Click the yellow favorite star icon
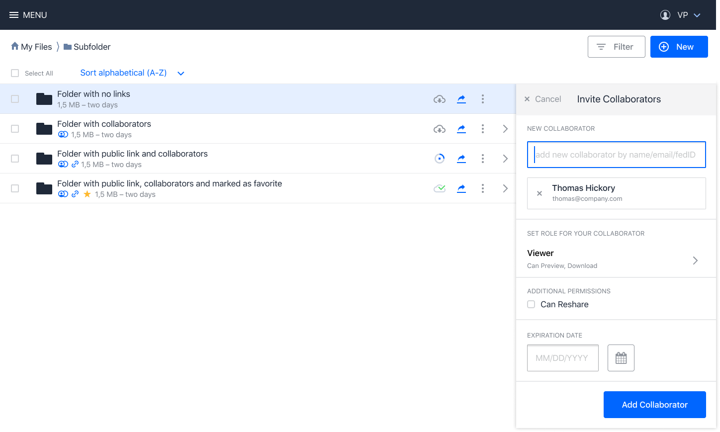This screenshot has height=432, width=720. 87,194
